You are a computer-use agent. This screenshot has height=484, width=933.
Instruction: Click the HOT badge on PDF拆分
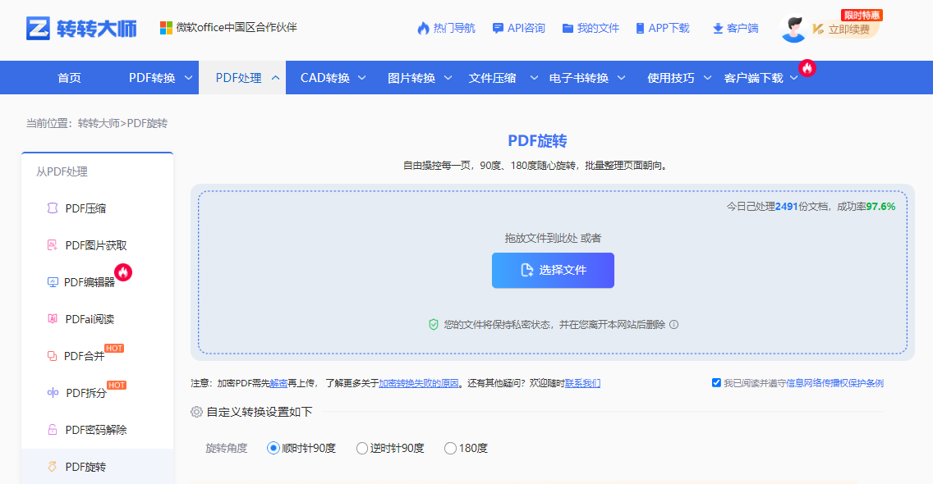(117, 385)
